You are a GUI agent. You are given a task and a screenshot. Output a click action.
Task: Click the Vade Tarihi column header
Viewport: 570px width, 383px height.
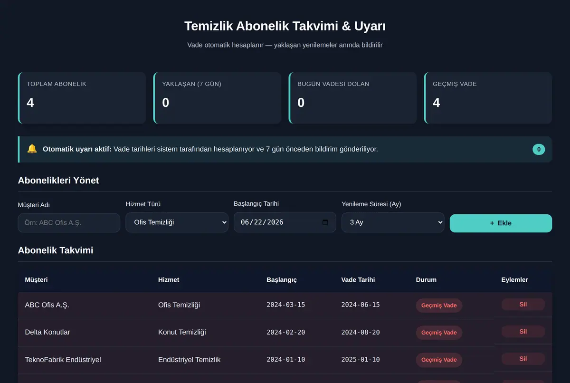(x=358, y=279)
